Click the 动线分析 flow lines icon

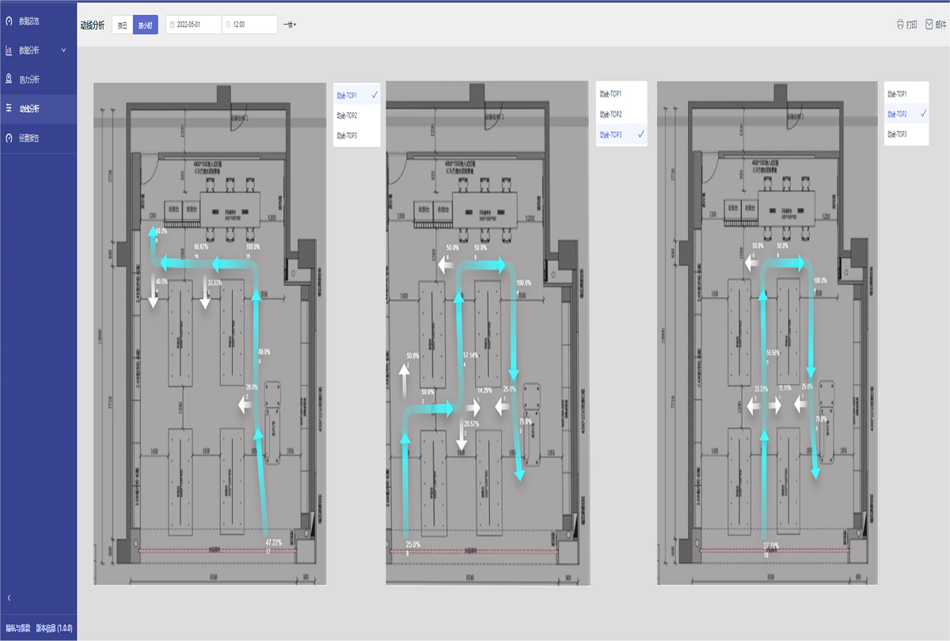(9, 108)
